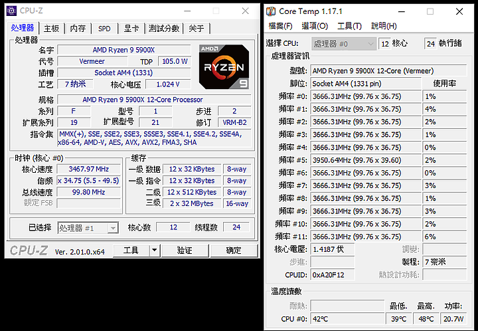Click the 1.4187 伏 core voltage field

(x=333, y=249)
